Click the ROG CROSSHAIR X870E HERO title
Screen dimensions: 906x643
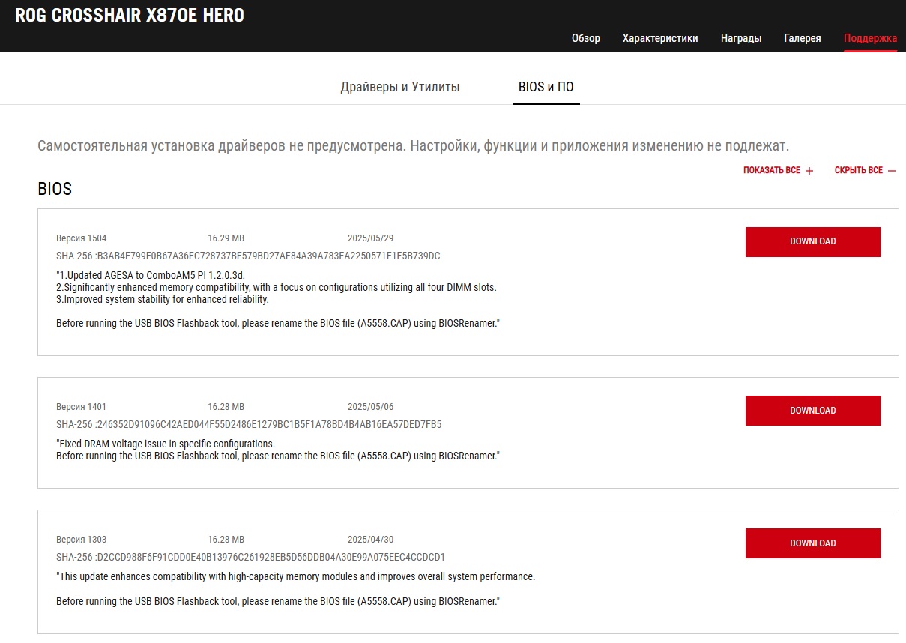pos(130,15)
